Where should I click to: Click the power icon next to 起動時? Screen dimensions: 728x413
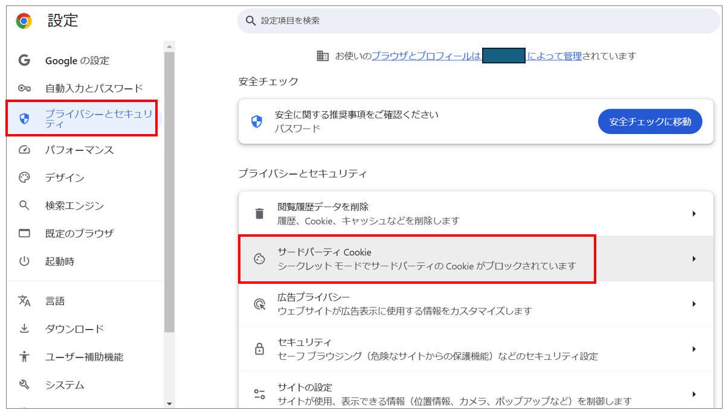24,261
